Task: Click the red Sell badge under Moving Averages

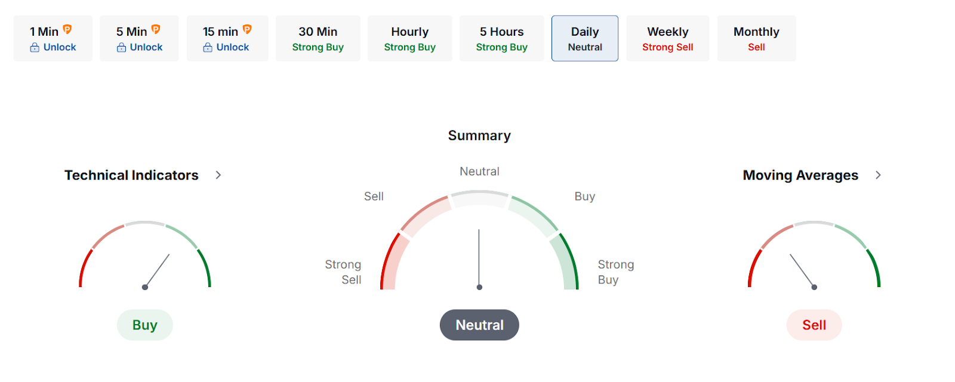Action: point(814,325)
